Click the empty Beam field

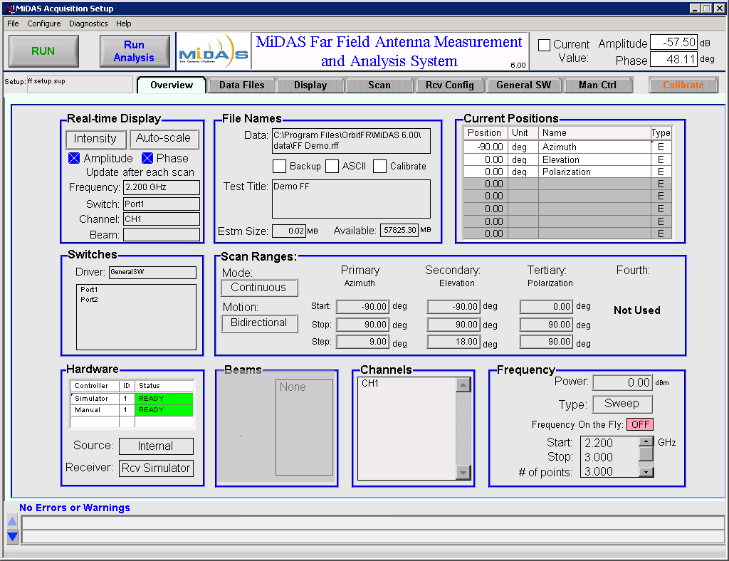162,234
